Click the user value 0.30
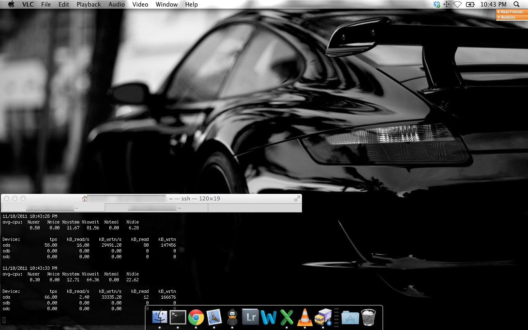Viewport: 528px width, 330px height. click(35, 280)
